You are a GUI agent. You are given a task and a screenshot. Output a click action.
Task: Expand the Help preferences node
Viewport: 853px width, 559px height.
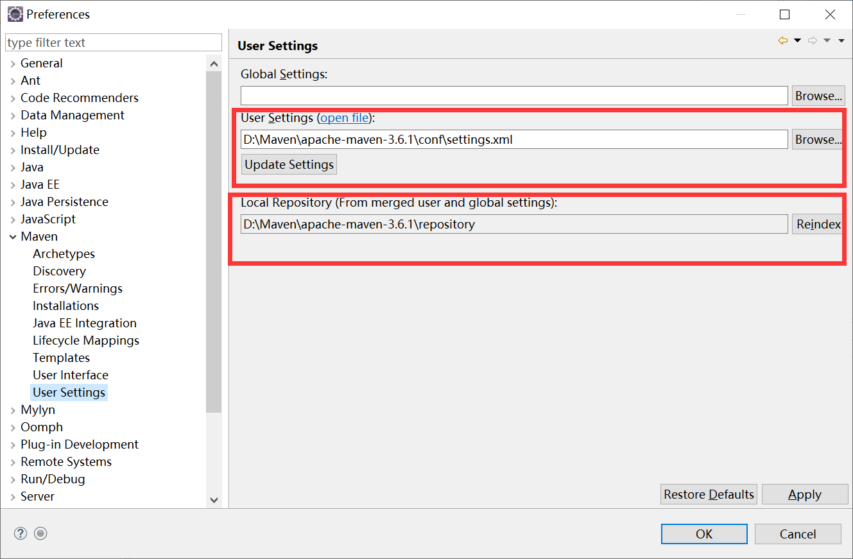pyautogui.click(x=13, y=133)
